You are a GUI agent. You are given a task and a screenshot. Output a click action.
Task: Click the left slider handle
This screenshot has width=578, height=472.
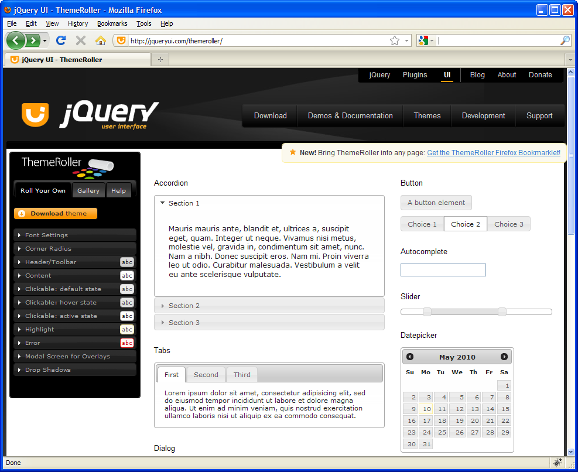point(427,312)
